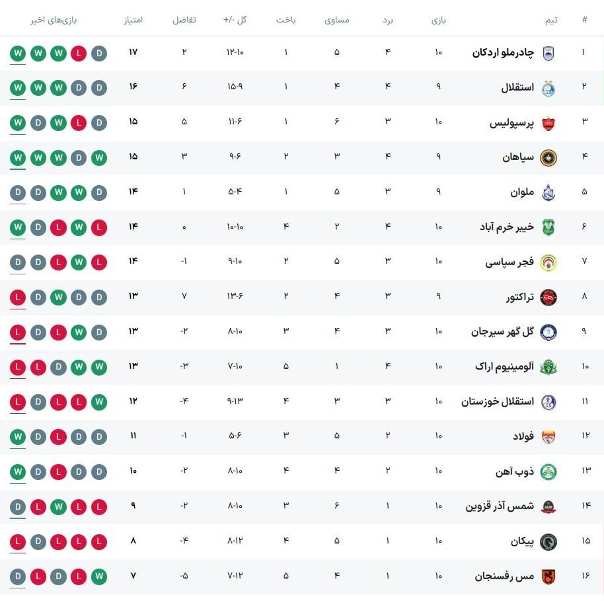Select the latest W result badge for Sepahan
This screenshot has width=604, height=601.
18,158
